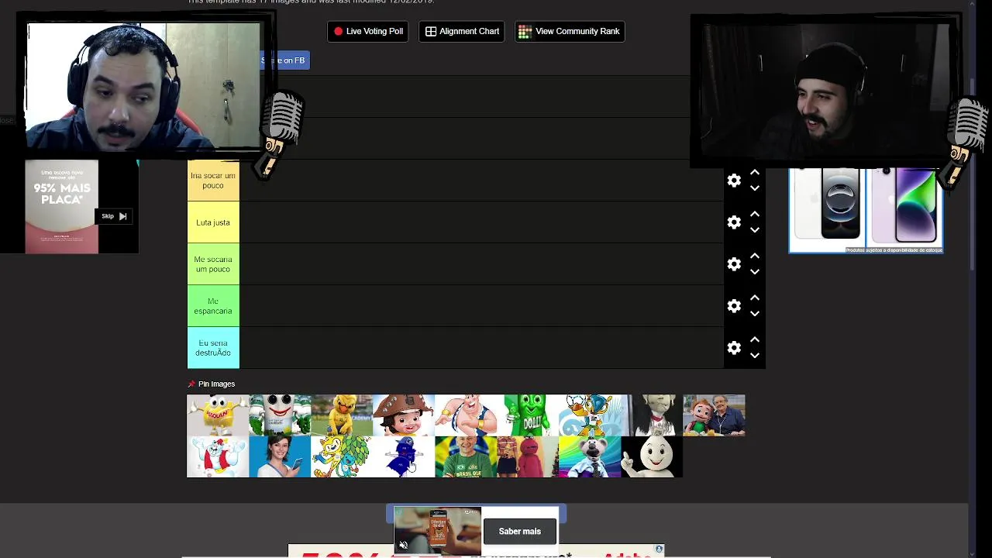Click the 'Pin Images' label text
This screenshot has height=558, width=992.
(216, 384)
